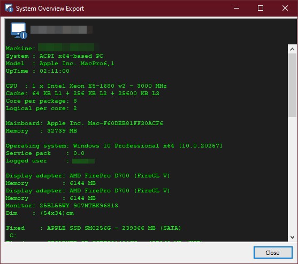298x264 pixels.
Task: Click the 'UpTime : 02:11:00' line
Action: (x=37, y=71)
